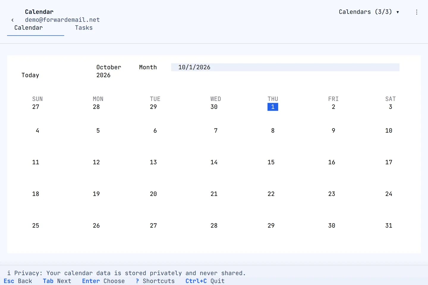Change the Month view selector
Screen dimensions: 428x285
(148, 67)
